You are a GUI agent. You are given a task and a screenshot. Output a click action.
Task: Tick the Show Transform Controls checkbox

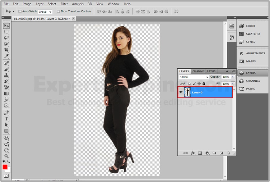click(x=58, y=11)
